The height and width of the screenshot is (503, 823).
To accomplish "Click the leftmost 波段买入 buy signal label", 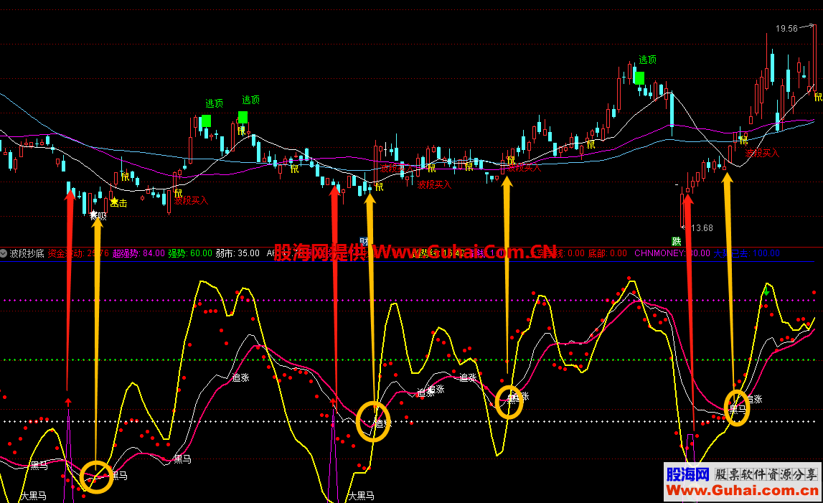I will tap(191, 201).
